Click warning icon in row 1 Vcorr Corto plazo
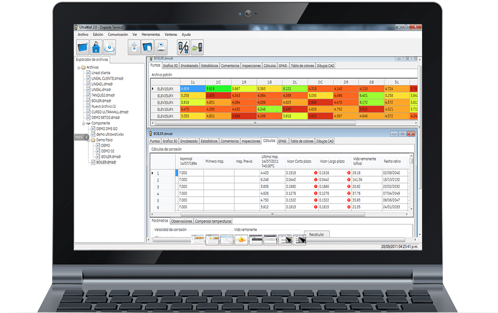498x313 pixels. click(315, 173)
